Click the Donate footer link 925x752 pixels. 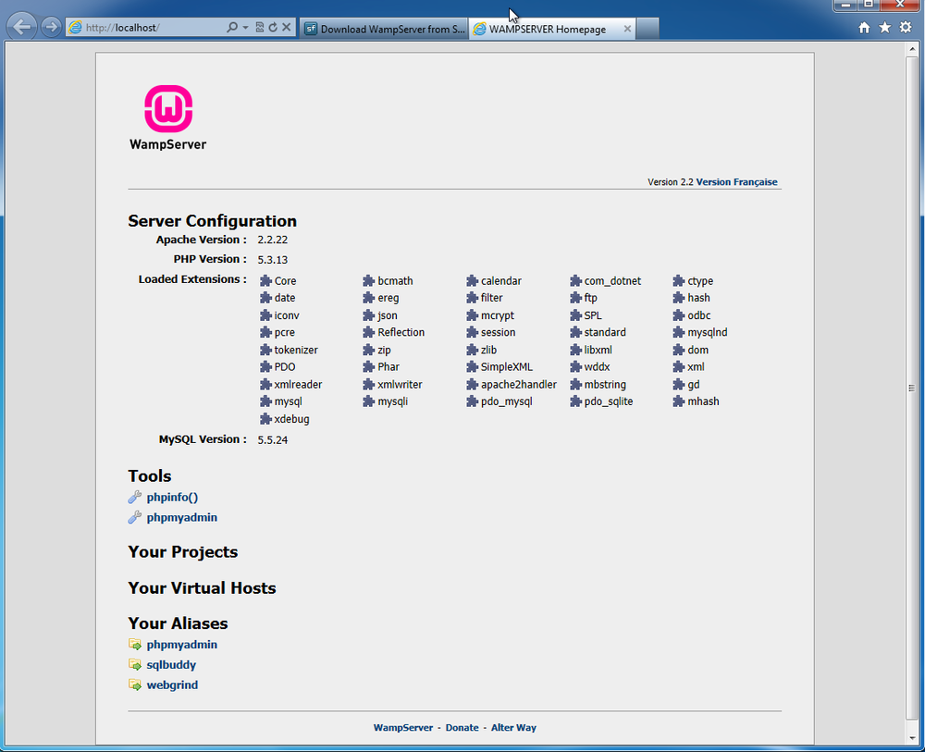point(462,728)
